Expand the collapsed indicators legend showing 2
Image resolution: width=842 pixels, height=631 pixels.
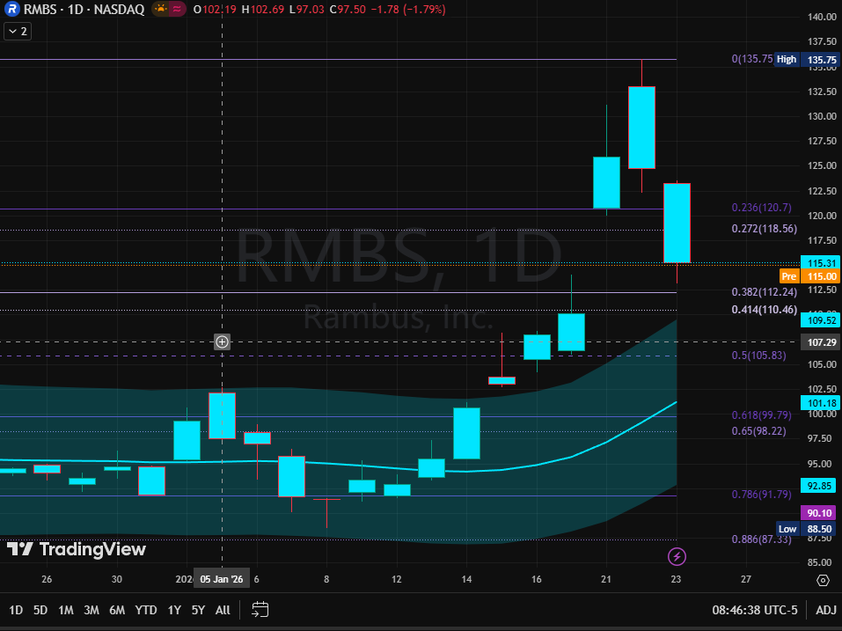click(x=18, y=31)
